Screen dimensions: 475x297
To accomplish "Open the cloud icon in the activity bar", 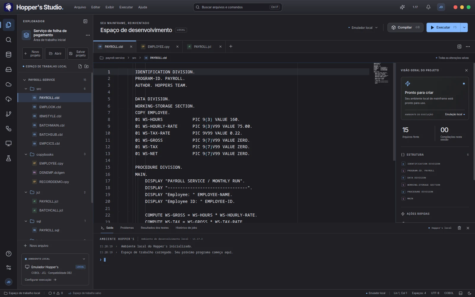I will 9,84.
